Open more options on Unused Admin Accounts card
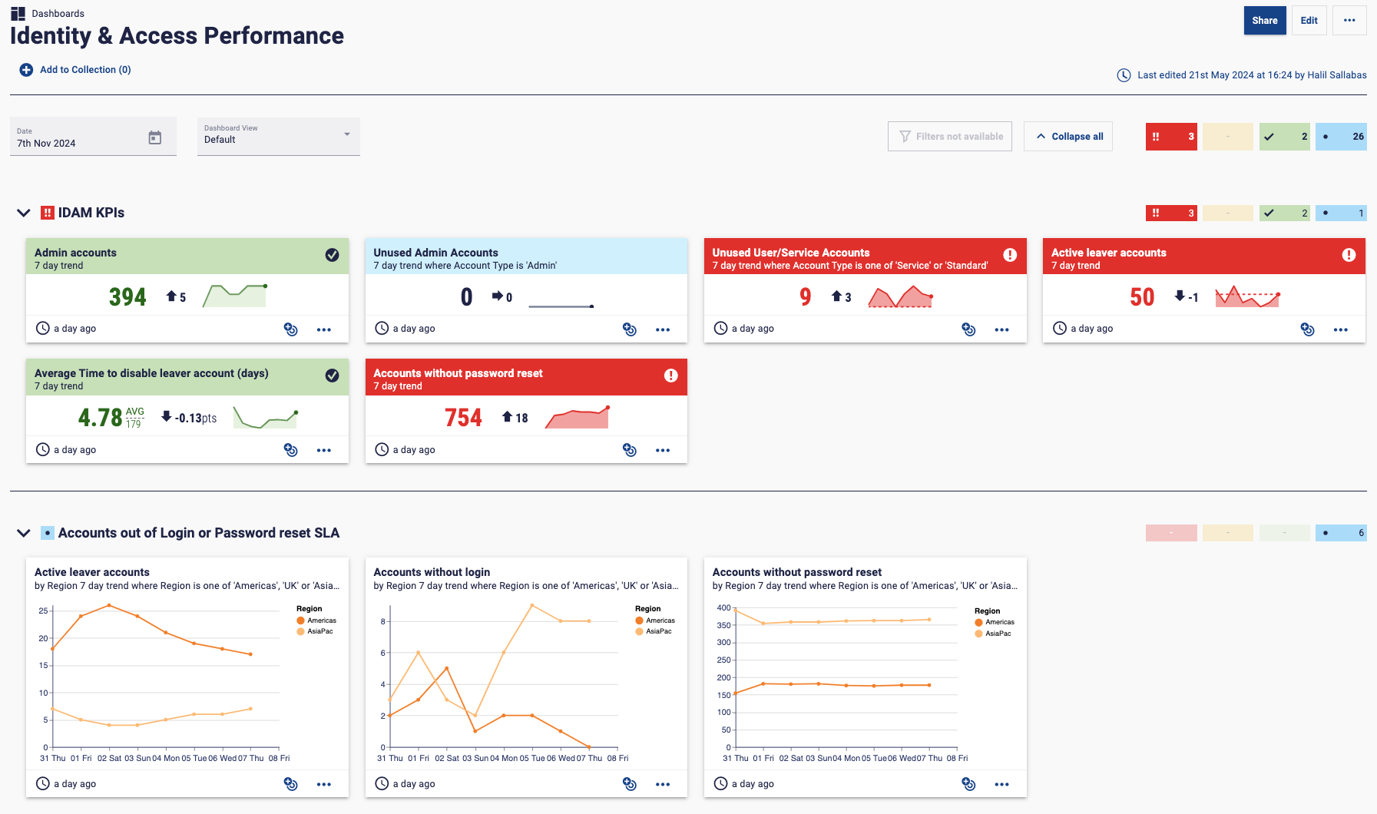 [662, 329]
